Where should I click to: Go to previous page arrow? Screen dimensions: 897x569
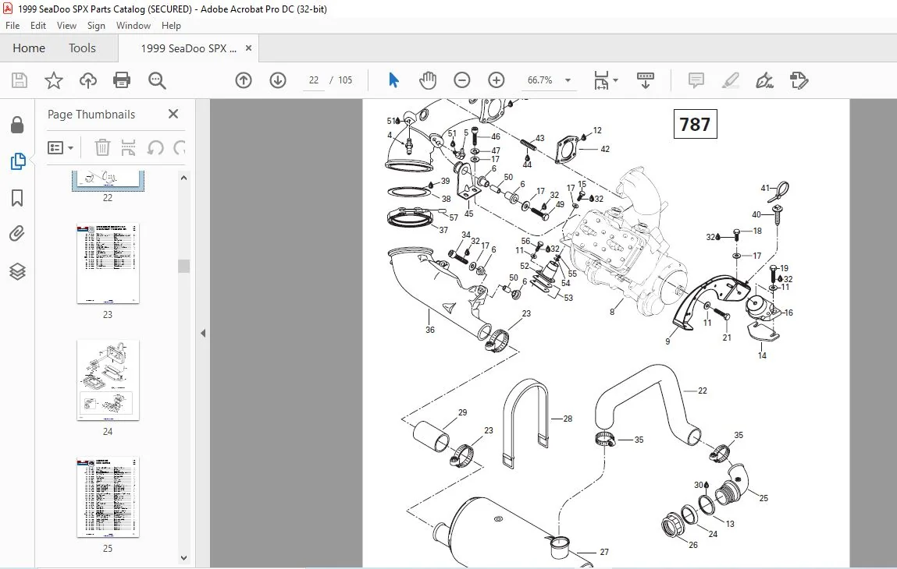coord(244,80)
